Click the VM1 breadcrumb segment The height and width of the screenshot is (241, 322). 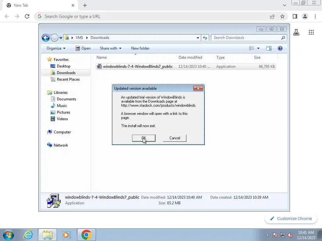[x=79, y=38]
